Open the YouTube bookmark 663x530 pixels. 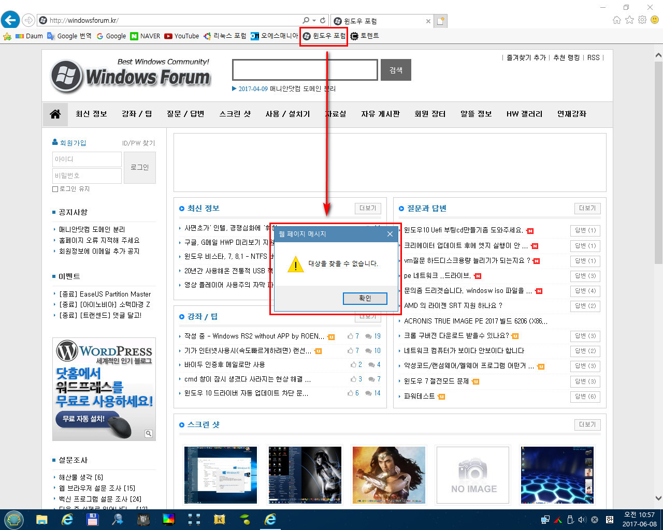pos(182,36)
